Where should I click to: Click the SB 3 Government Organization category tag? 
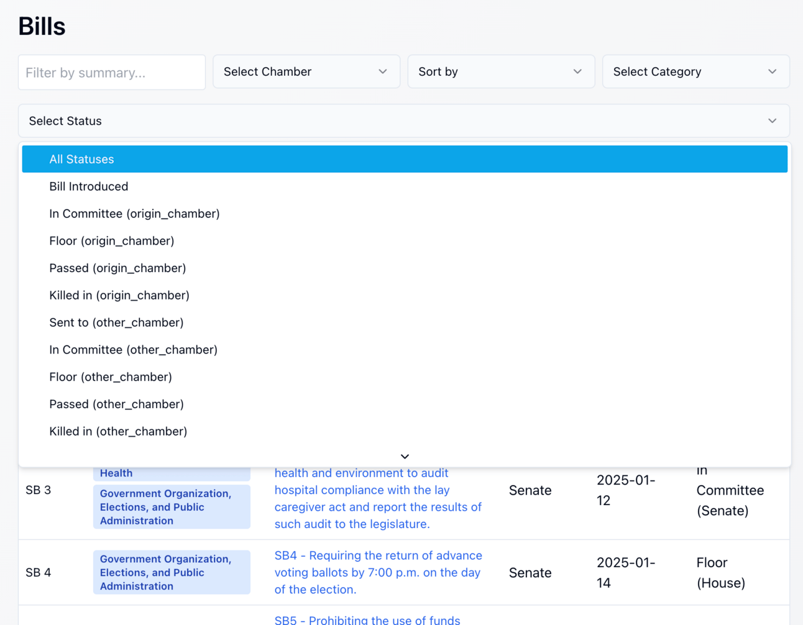click(172, 507)
